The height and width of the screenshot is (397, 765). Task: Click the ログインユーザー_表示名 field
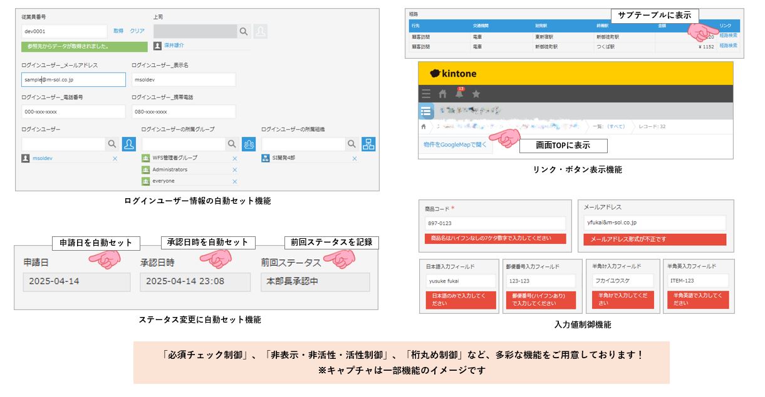pyautogui.click(x=184, y=79)
